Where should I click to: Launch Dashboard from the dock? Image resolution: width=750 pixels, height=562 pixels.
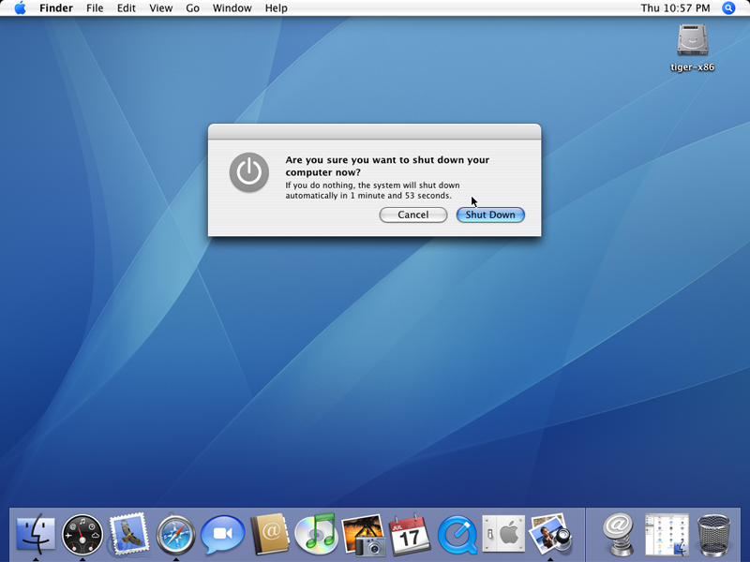click(x=82, y=535)
